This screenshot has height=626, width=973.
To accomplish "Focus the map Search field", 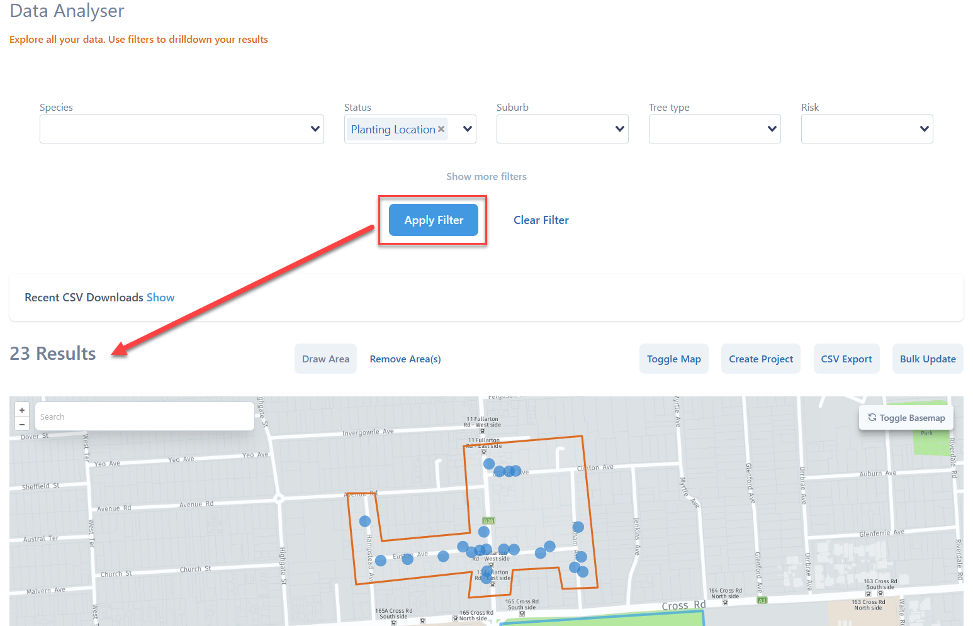I will pos(145,416).
